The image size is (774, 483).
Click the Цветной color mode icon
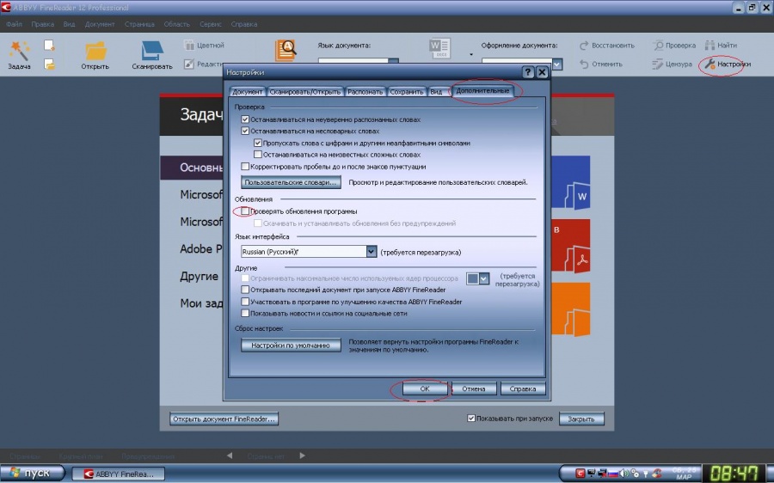coord(189,46)
